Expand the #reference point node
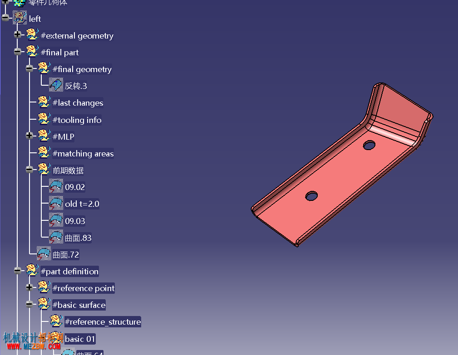The image size is (458, 355). (x=29, y=287)
